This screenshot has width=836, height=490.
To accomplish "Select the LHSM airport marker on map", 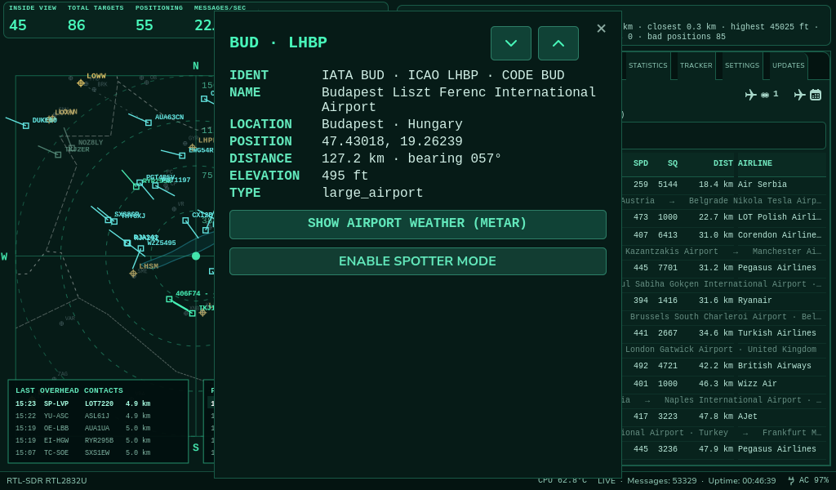I will point(133,274).
